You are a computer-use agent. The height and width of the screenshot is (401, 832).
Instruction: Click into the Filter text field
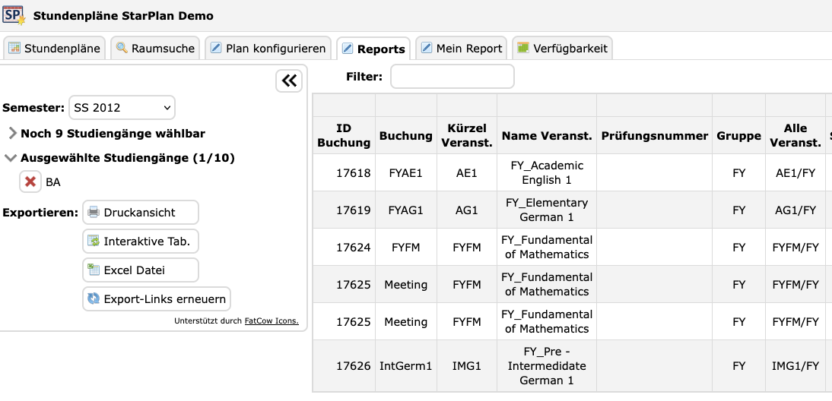(452, 77)
